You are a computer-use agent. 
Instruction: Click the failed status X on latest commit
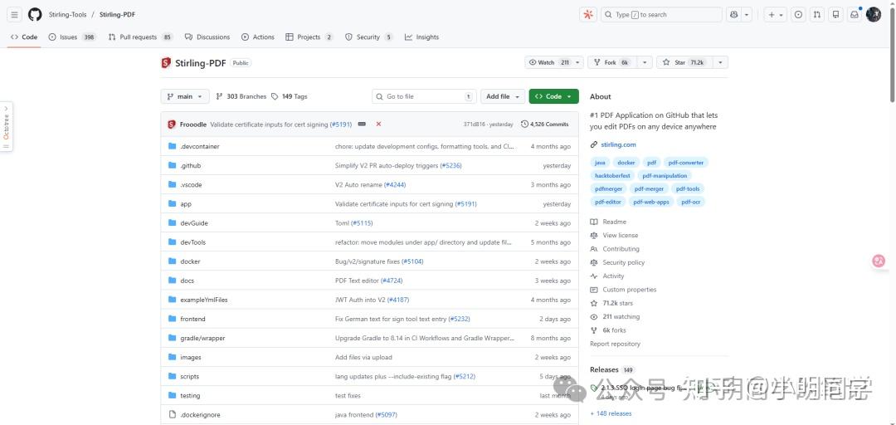point(378,124)
